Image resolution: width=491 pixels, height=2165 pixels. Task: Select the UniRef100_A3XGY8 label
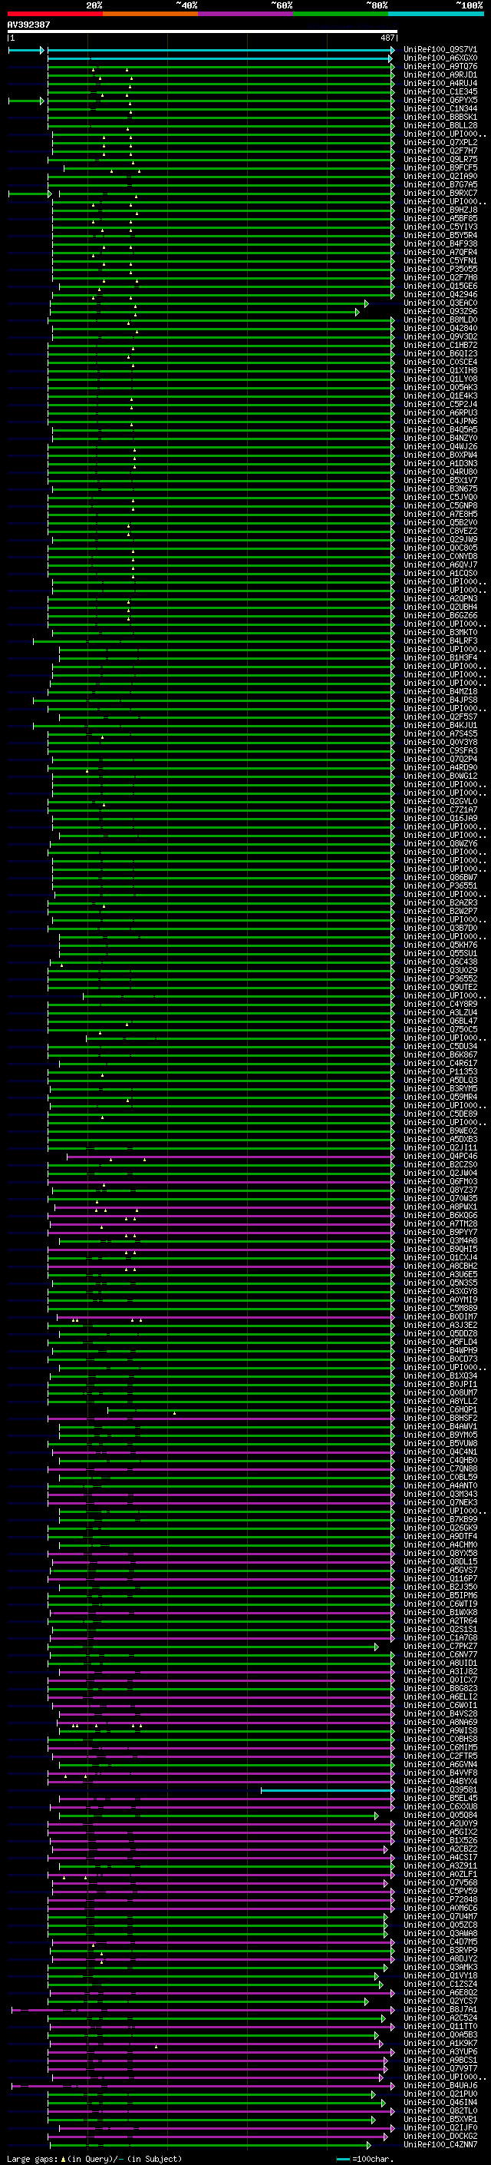point(440,1292)
